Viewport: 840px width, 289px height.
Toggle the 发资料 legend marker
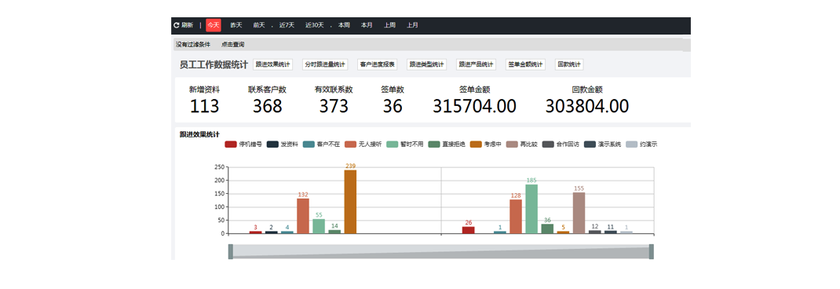[x=272, y=144]
